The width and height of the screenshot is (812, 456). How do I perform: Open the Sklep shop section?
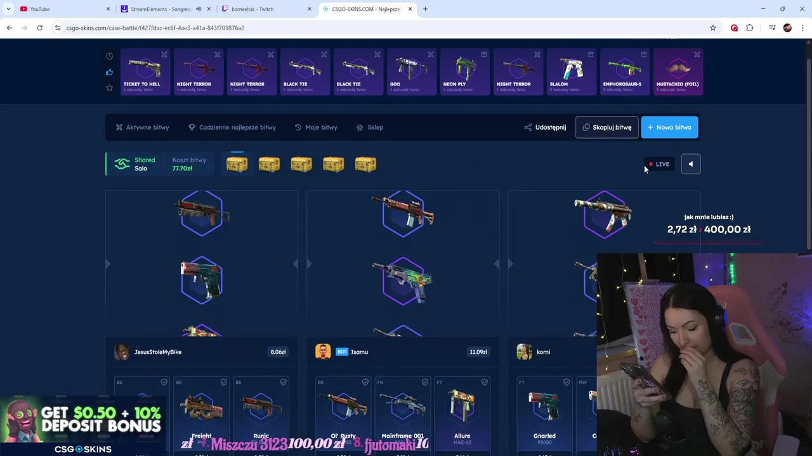(x=370, y=127)
